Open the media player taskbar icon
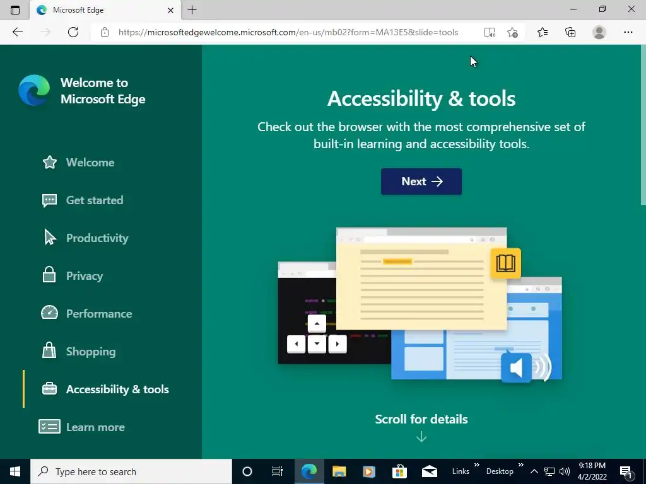The image size is (646, 484). pos(369,471)
